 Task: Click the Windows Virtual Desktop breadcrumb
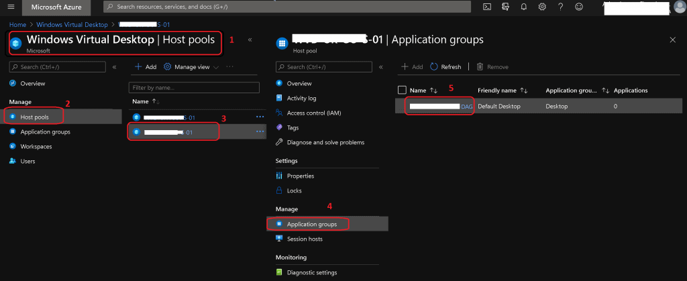(72, 25)
